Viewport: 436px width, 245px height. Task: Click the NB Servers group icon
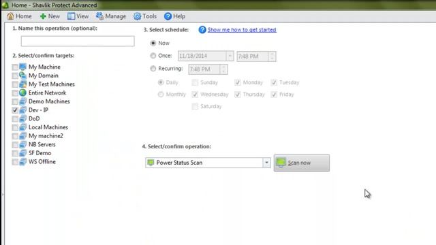coord(22,144)
